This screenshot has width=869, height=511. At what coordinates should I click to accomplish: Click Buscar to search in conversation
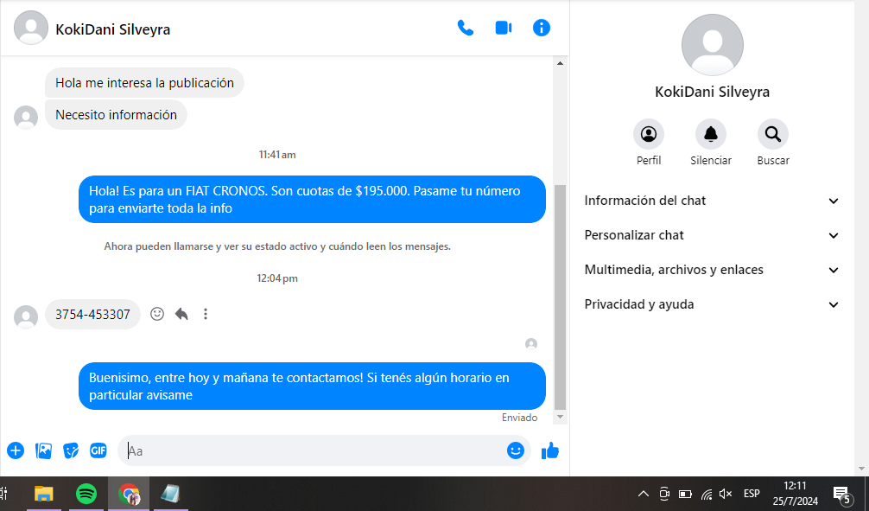coord(773,135)
